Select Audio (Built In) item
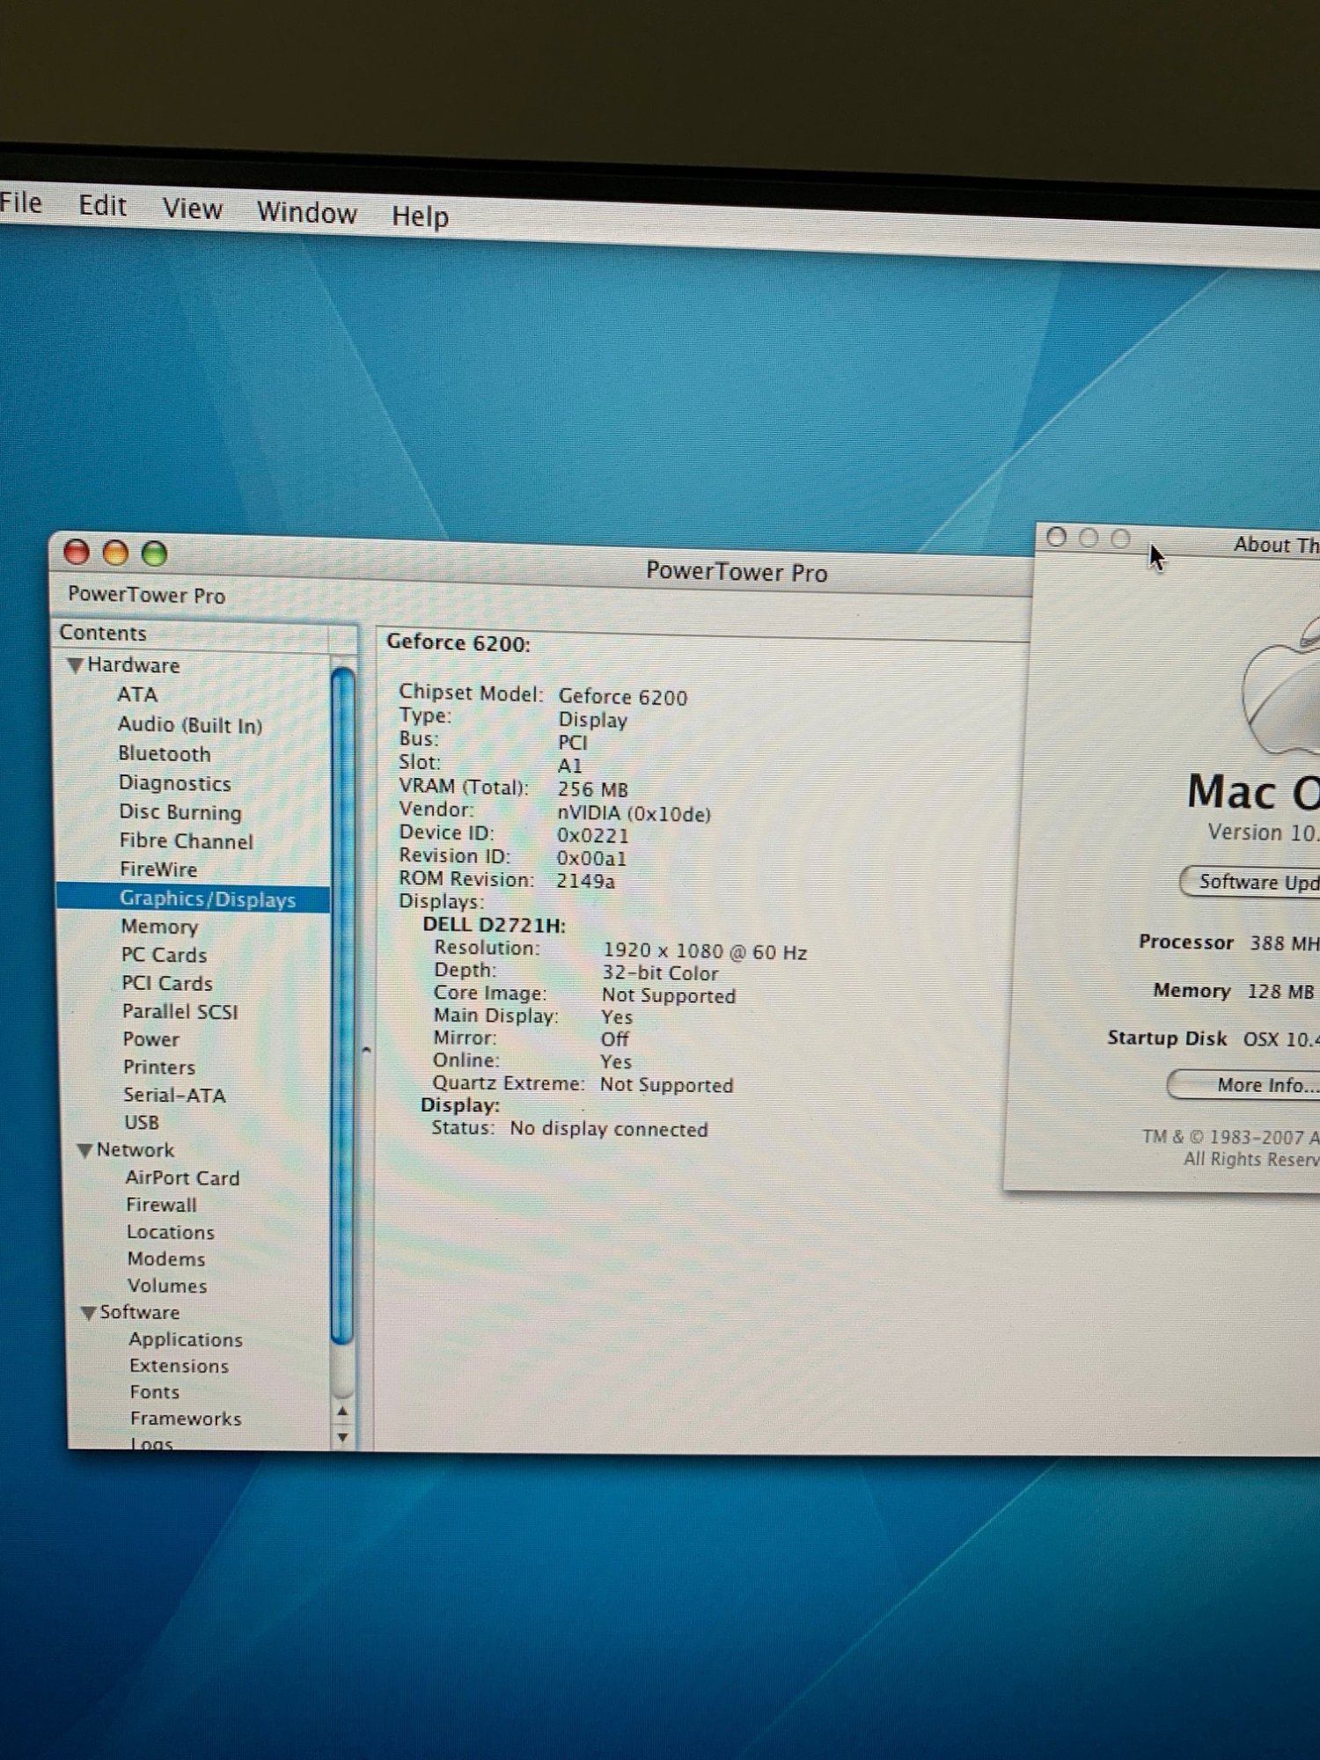Viewport: 1320px width, 1760px height. (190, 724)
